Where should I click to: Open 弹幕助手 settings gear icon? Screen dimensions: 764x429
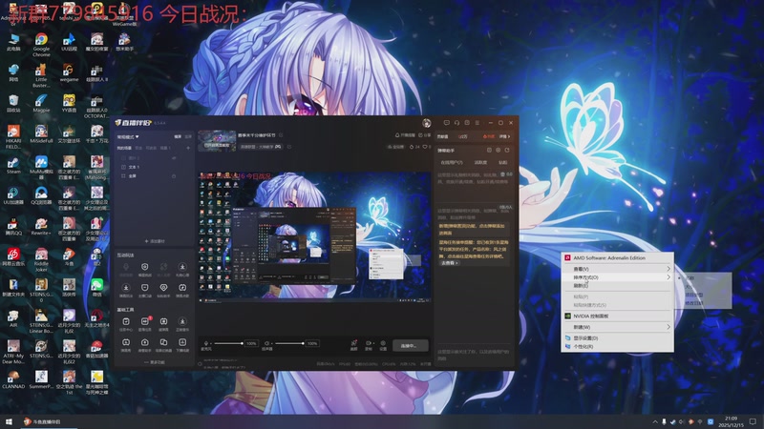tap(498, 151)
